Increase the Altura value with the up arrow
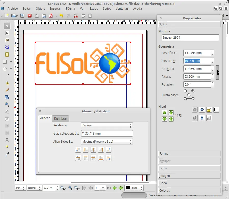229x199 pixels. [x=212, y=75]
